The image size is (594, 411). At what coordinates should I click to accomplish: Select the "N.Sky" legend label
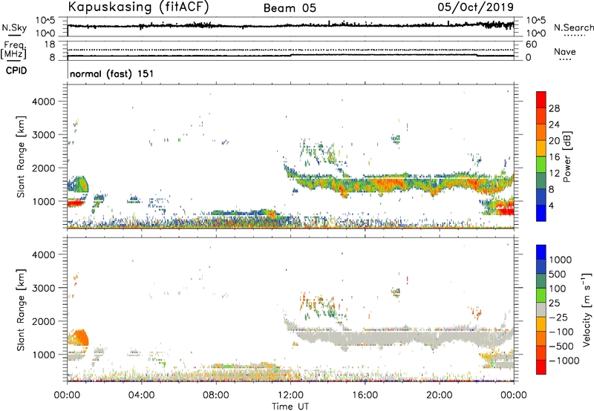(14, 27)
